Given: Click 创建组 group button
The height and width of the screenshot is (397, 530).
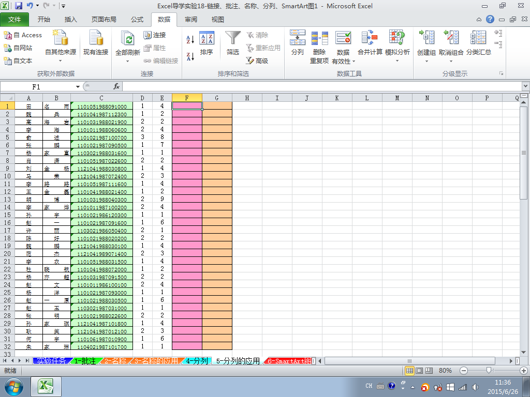Looking at the screenshot, I should tap(426, 43).
